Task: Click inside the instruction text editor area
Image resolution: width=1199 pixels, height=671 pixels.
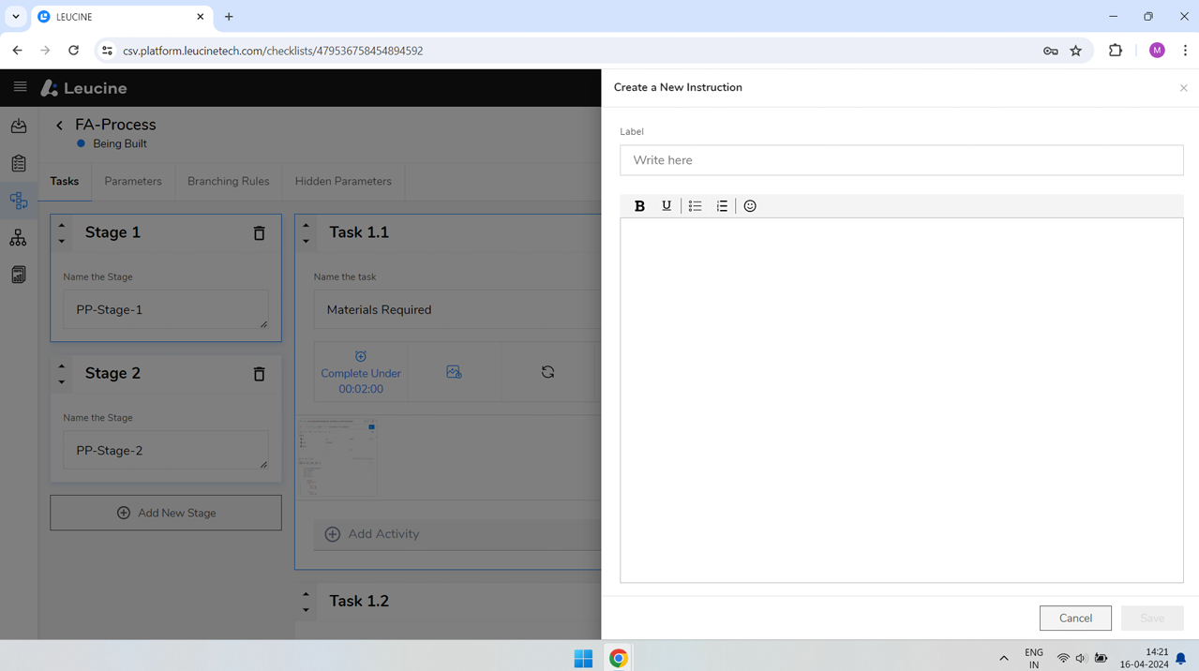Action: pyautogui.click(x=901, y=400)
